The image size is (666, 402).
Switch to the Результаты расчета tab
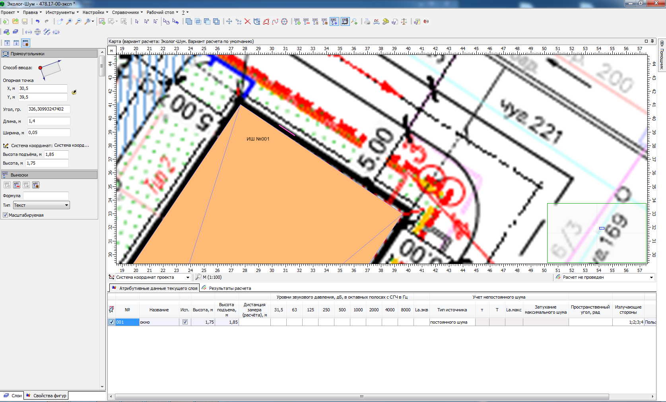[229, 288]
